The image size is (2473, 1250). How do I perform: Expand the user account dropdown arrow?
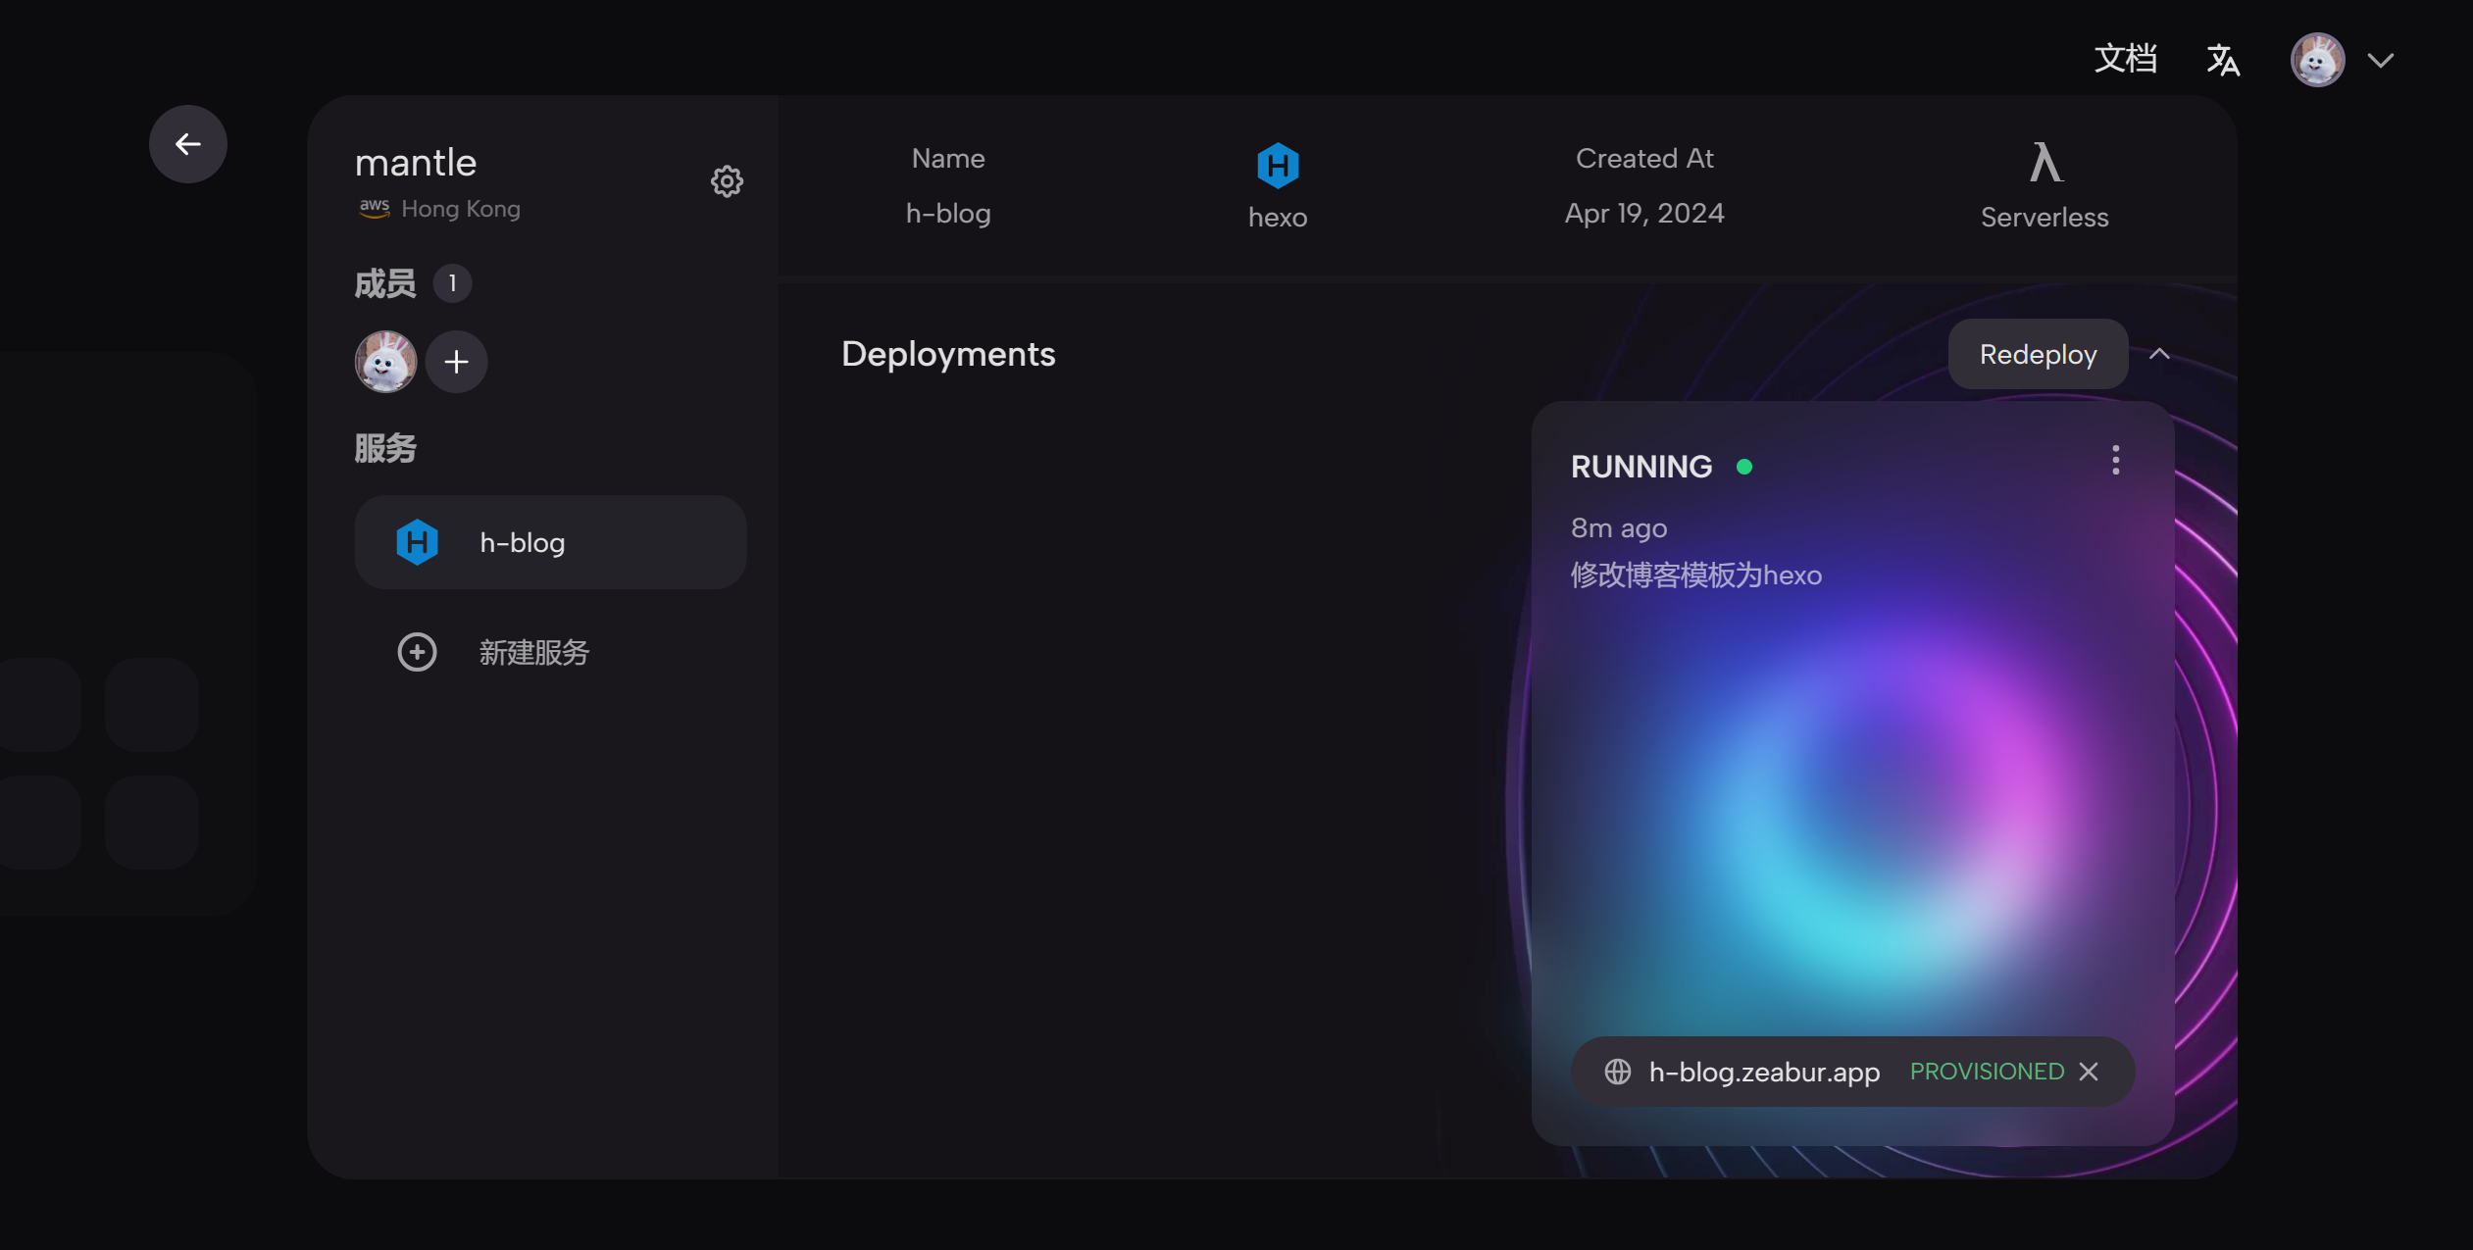tap(2381, 60)
